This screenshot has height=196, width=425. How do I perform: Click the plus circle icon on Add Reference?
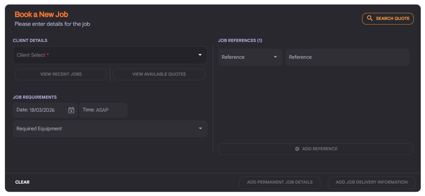pos(297,149)
